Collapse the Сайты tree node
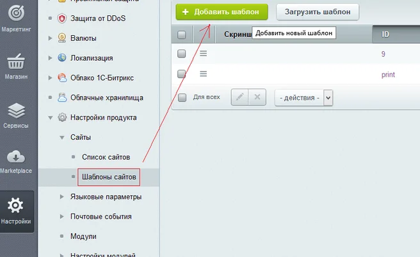Image resolution: width=420 pixels, height=257 pixels. 62,137
